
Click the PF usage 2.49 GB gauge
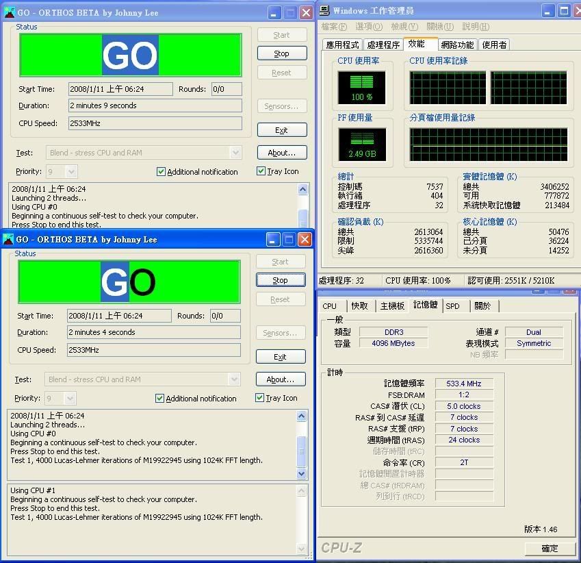(362, 145)
